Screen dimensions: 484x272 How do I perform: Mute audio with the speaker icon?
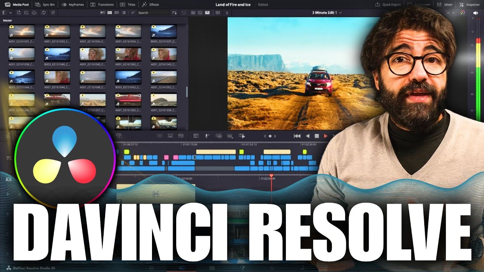pos(476,13)
